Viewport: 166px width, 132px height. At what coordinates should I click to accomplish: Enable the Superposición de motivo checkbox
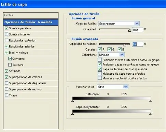point(7,89)
